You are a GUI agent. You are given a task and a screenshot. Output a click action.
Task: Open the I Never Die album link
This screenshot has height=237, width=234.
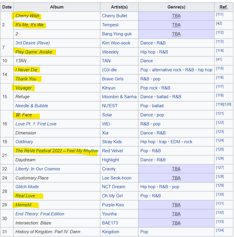click(x=26, y=70)
